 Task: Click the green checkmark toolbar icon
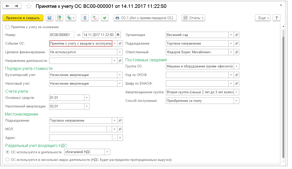tap(105, 18)
